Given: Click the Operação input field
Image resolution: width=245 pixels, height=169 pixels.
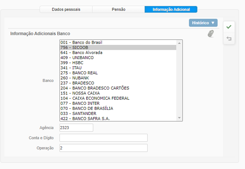Looking at the screenshot, I should click(103, 148).
